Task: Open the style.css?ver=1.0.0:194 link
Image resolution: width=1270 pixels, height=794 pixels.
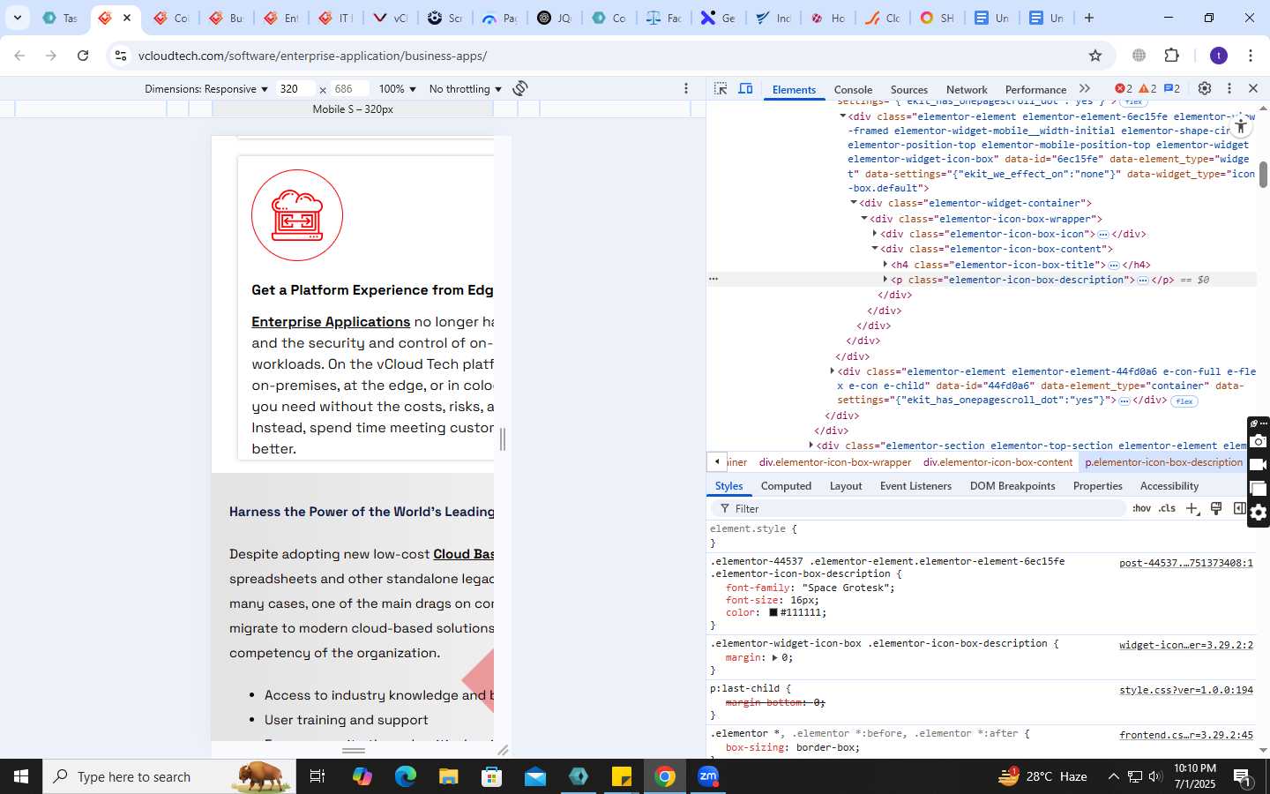Action: pyautogui.click(x=1186, y=690)
